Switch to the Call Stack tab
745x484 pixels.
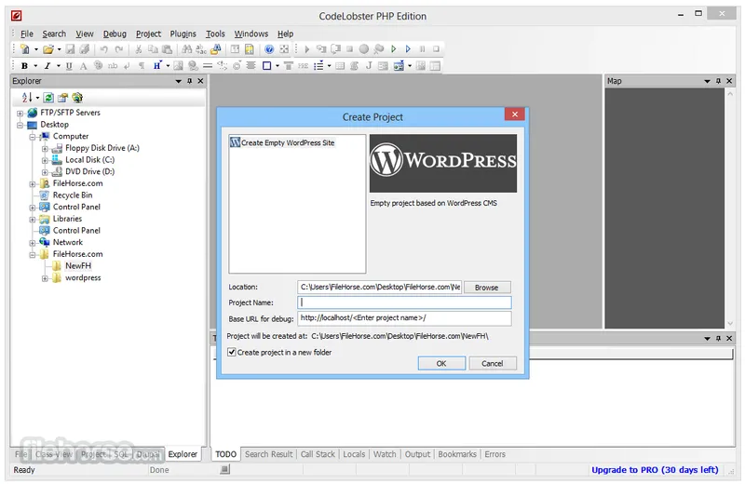tap(318, 454)
